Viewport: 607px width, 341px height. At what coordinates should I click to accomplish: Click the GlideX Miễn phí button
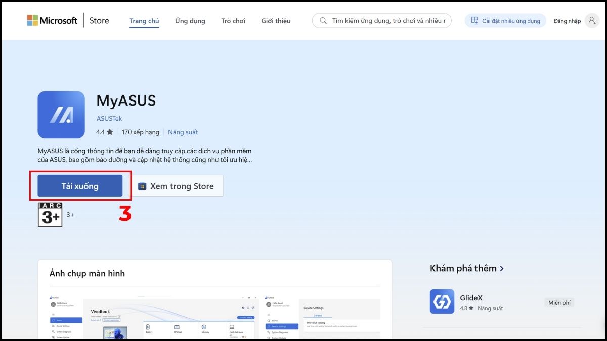(x=559, y=302)
